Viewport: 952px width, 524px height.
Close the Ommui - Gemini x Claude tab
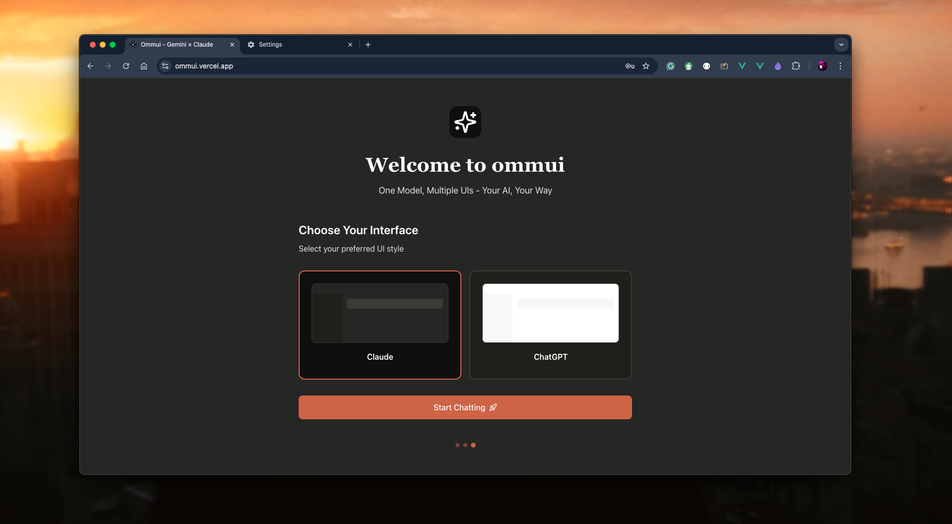coord(232,45)
